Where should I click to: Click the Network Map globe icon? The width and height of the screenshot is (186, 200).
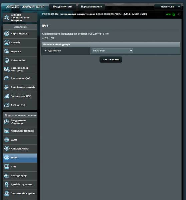7,34
